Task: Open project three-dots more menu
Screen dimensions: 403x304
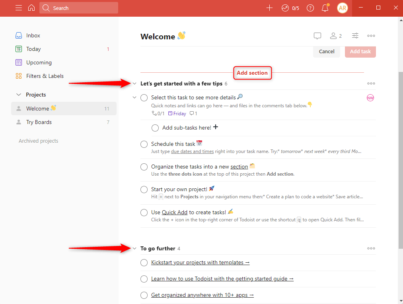Action: 371,36
